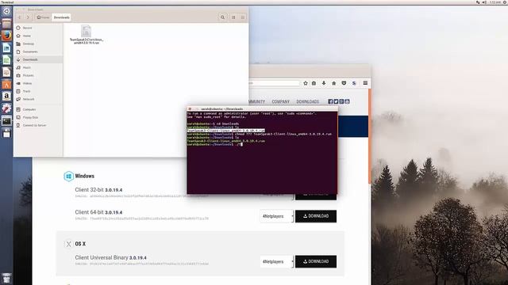Select the Terminal icon in the dock
508x285 pixels.
click(x=6, y=121)
